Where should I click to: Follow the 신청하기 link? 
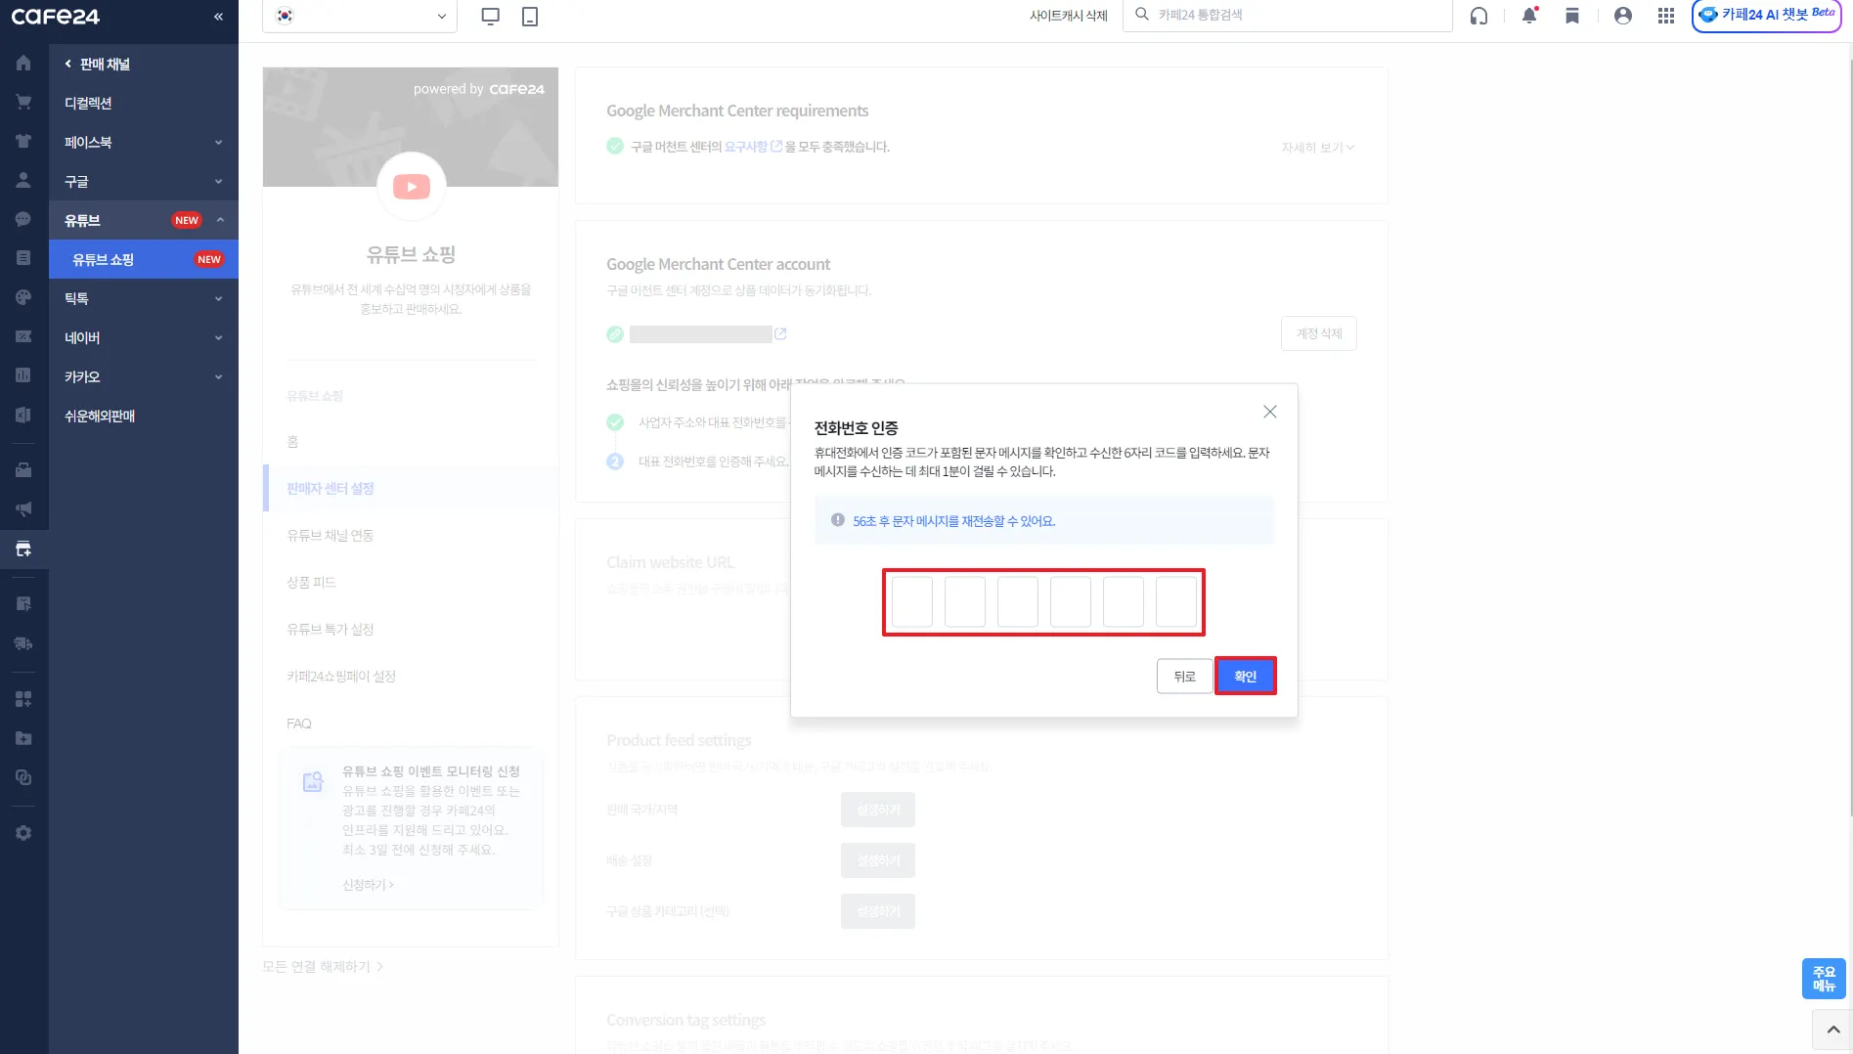368,885
